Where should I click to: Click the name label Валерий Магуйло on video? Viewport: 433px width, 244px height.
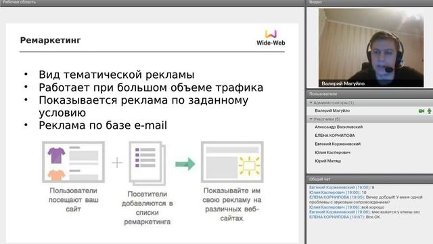click(343, 83)
